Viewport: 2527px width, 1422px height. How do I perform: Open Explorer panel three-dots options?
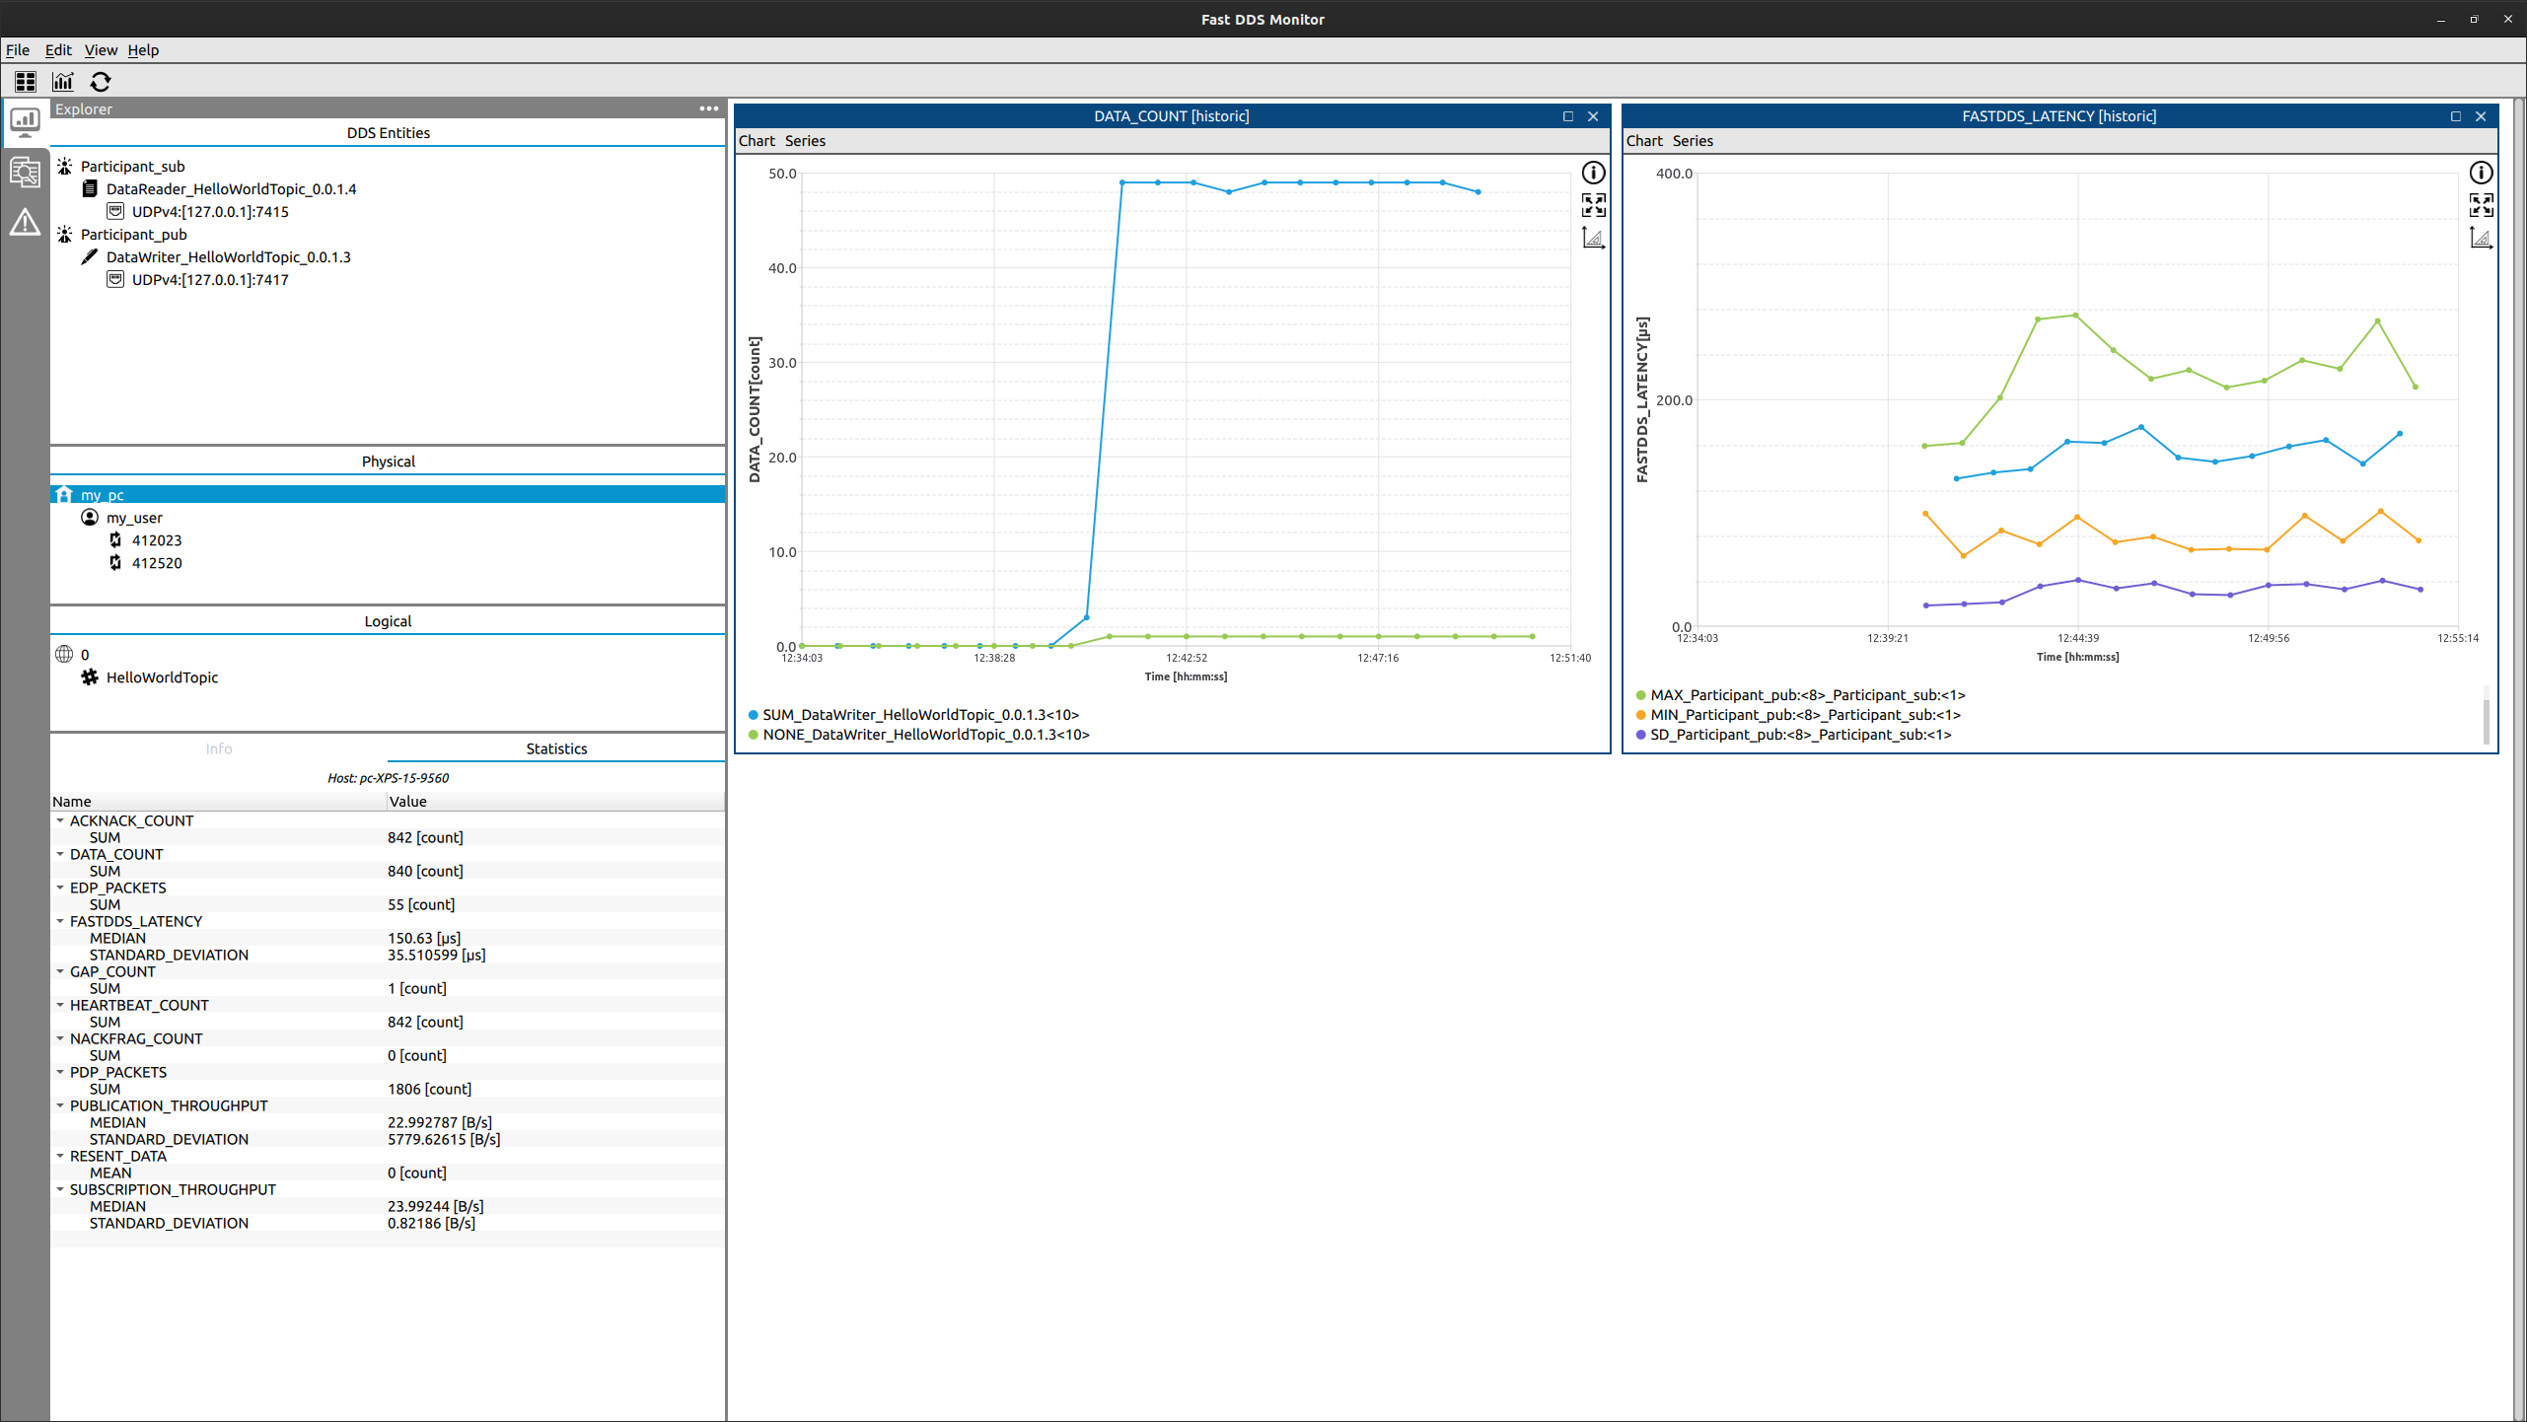[x=709, y=108]
